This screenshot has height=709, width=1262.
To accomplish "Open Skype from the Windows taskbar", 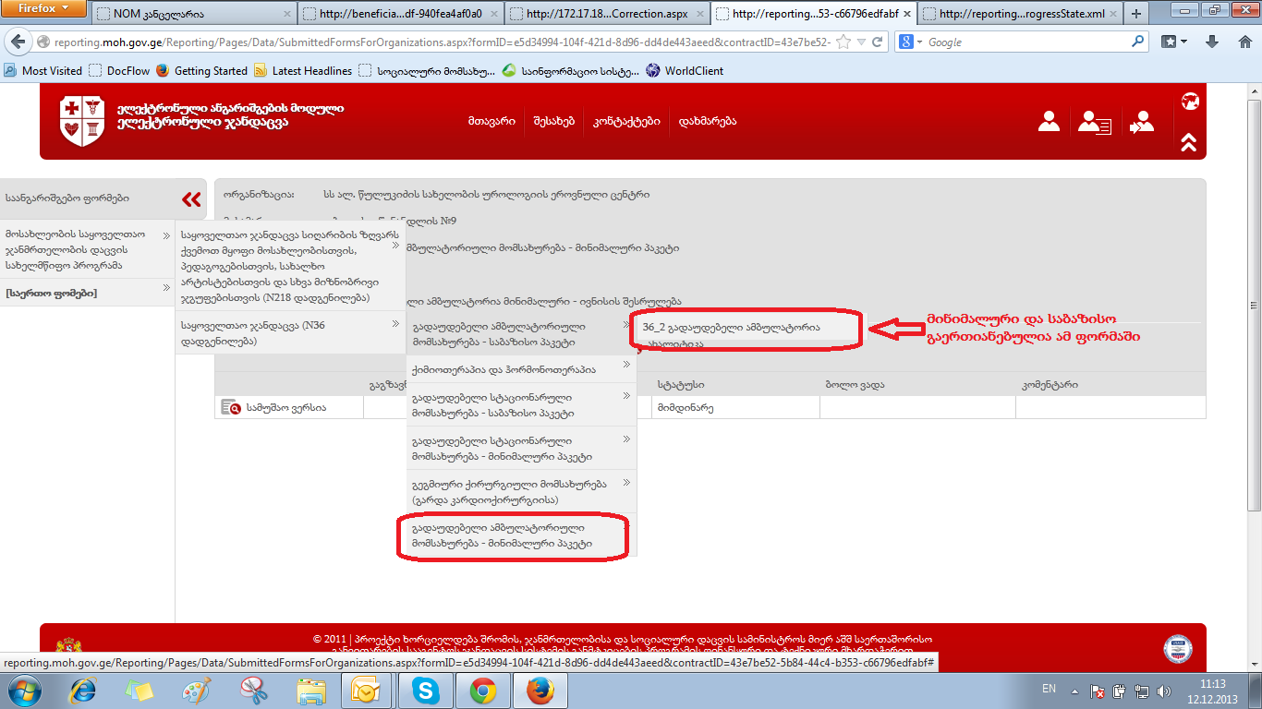I will pyautogui.click(x=426, y=690).
